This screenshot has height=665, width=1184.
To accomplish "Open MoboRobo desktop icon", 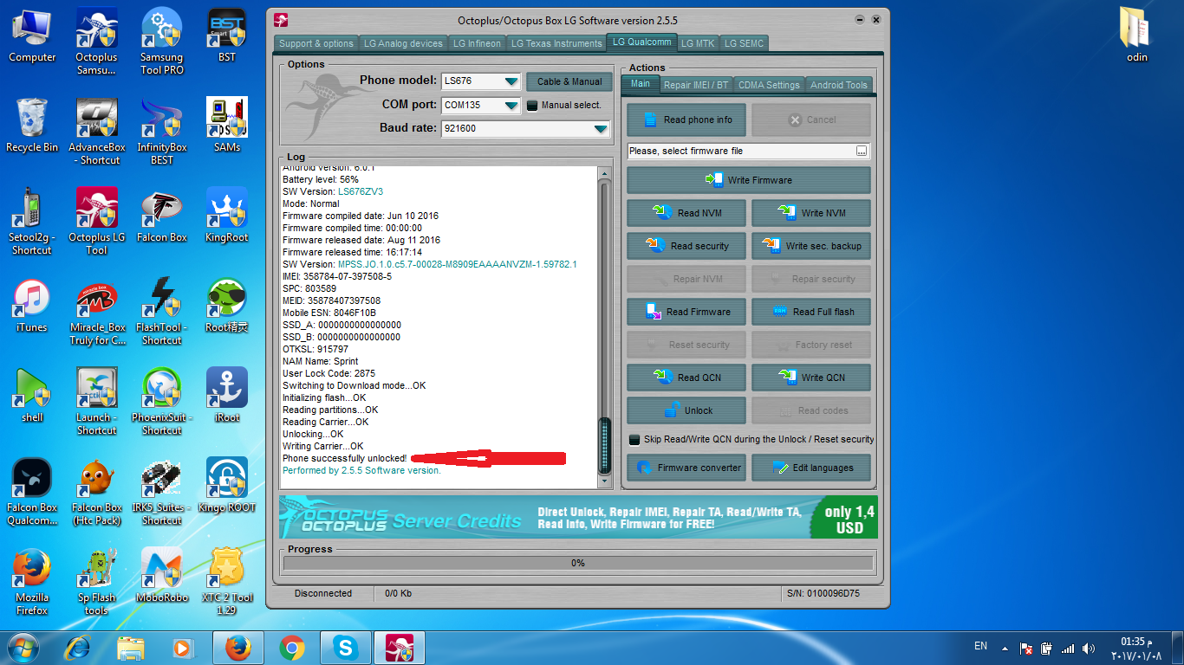I will (162, 575).
